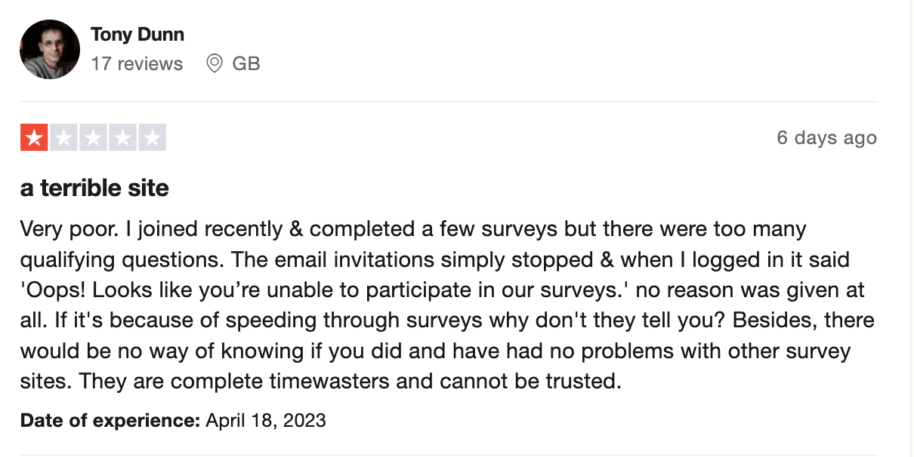Click the location pin icon beside GB
Image resolution: width=914 pixels, height=457 pixels.
215,63
